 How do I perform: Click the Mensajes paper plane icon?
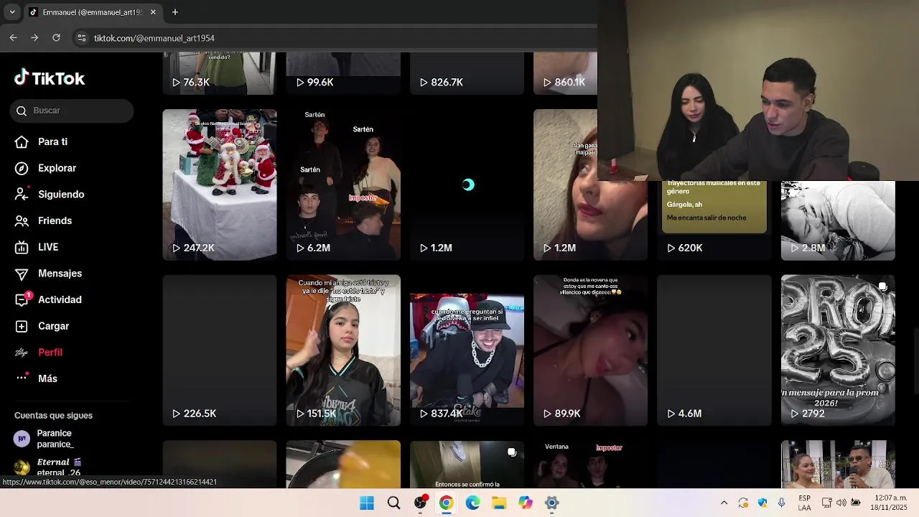22,274
